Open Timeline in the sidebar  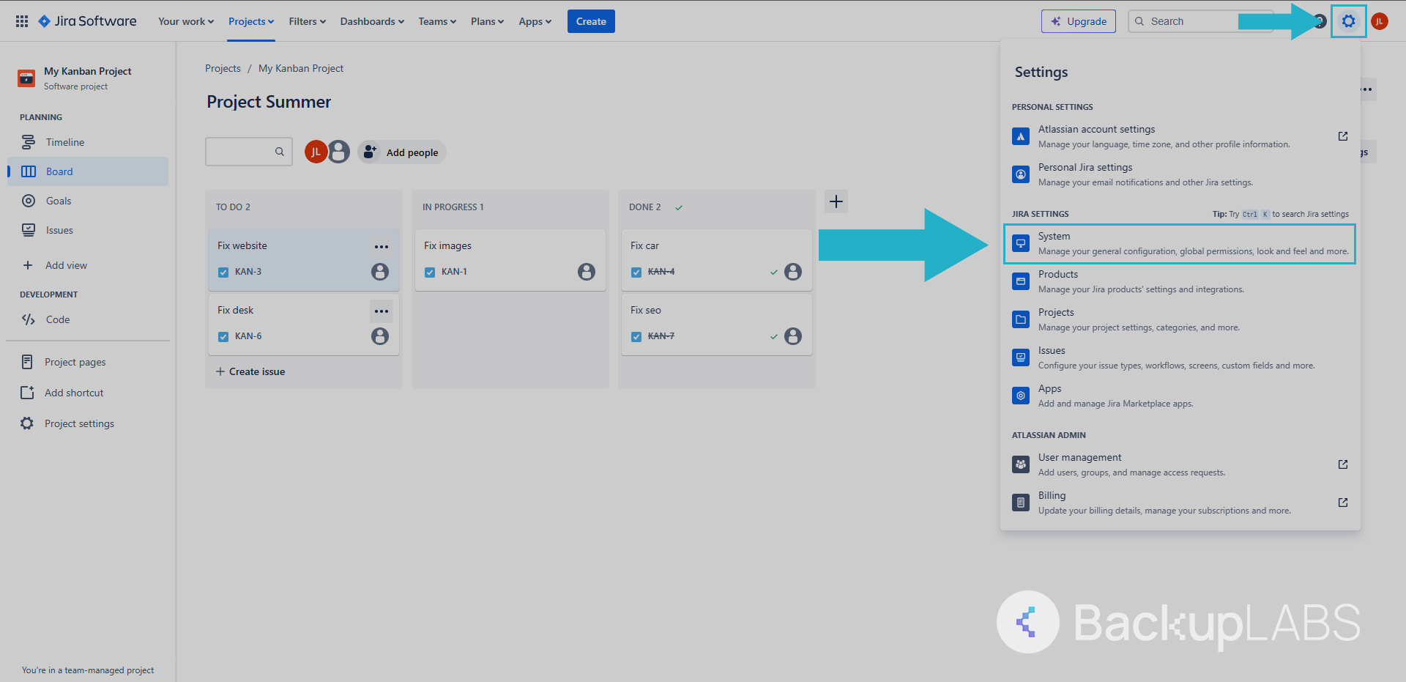click(x=64, y=142)
